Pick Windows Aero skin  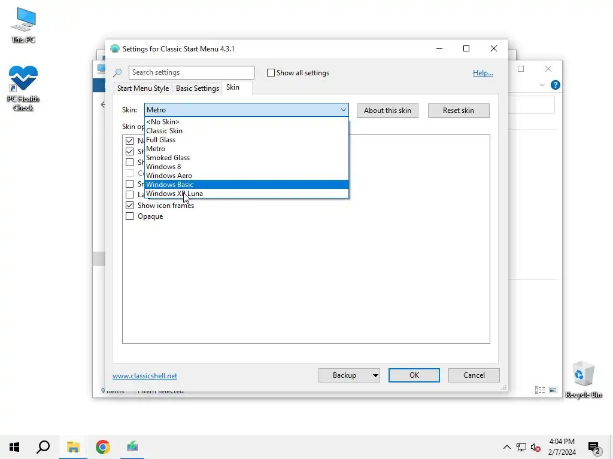246,176
